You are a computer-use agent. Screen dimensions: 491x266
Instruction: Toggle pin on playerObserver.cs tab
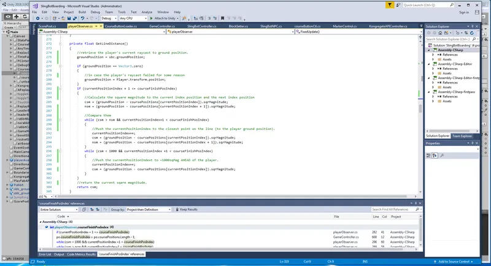96,26
